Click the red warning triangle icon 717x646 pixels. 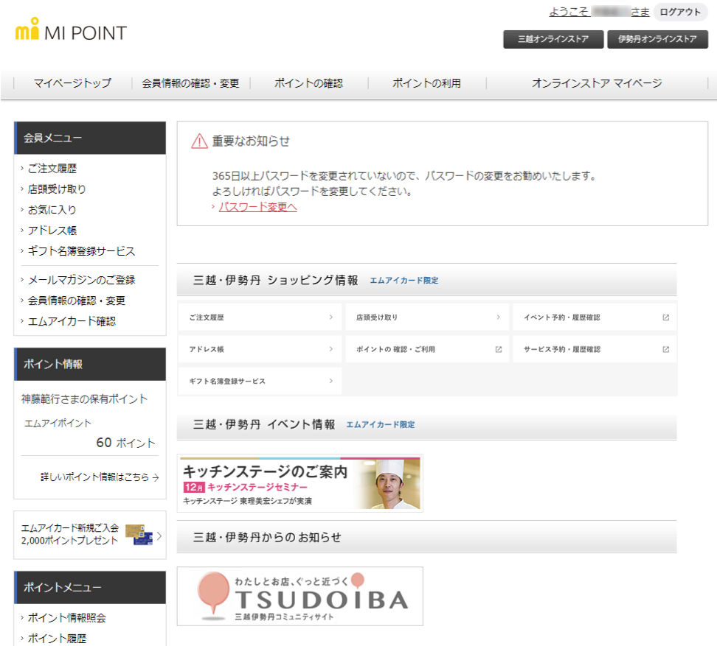(x=199, y=141)
